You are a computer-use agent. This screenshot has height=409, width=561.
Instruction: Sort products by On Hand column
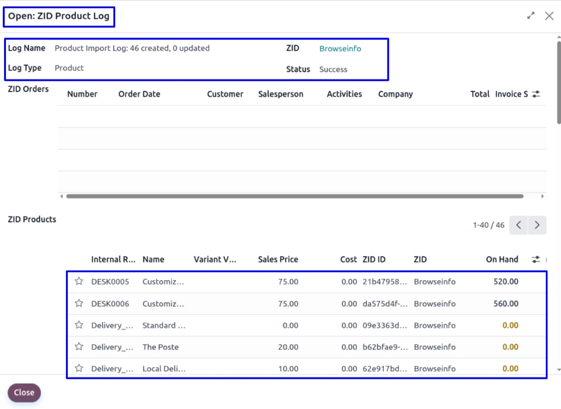(x=502, y=259)
